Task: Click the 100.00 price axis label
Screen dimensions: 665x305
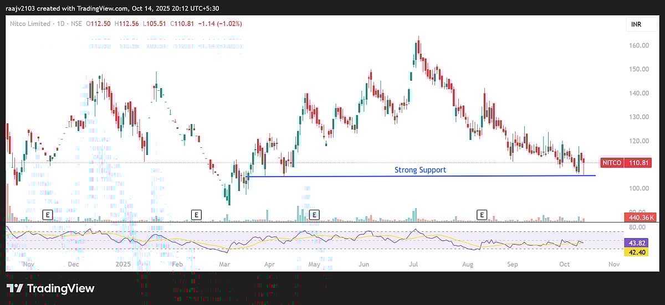Action: pos(637,188)
